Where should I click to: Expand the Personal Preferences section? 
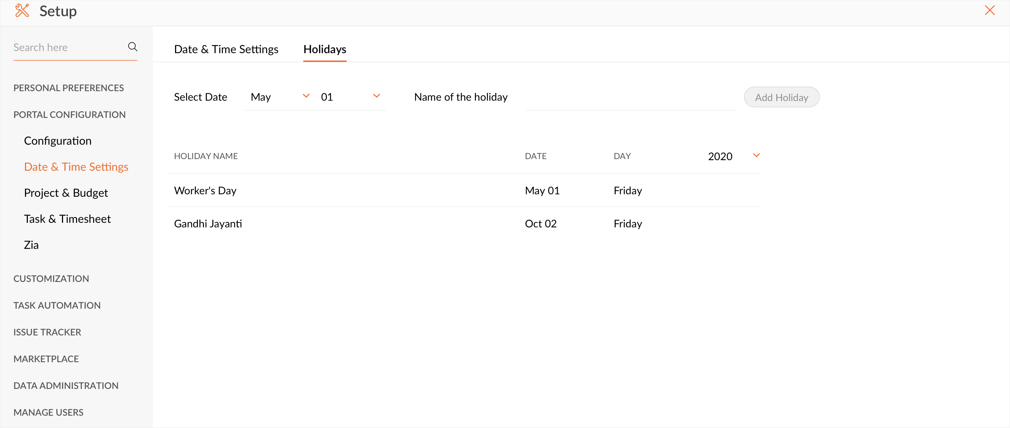click(69, 88)
